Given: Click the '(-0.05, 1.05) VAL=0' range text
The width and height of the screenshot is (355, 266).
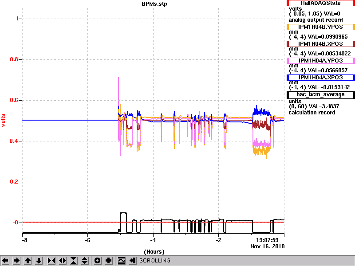Looking at the screenshot, I should [x=315, y=14].
